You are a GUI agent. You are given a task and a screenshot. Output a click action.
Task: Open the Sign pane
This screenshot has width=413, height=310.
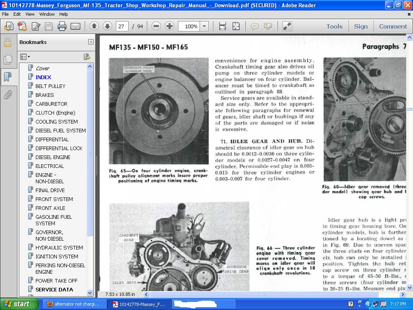(361, 26)
